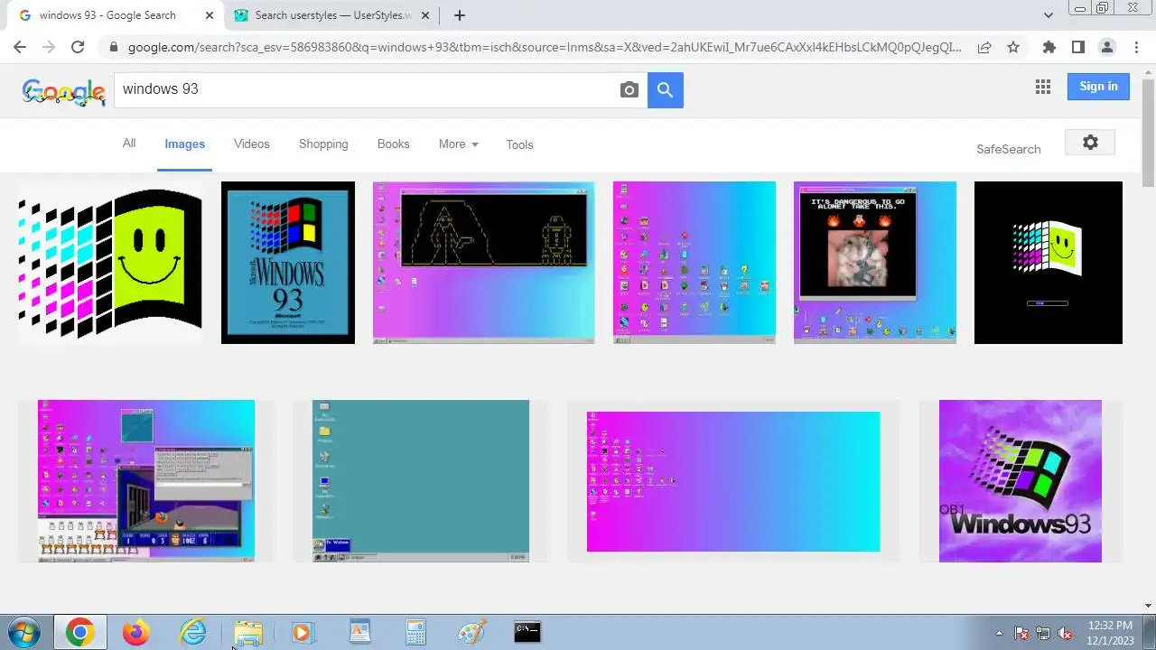Launch Internet Explorer from the taskbar
The width and height of the screenshot is (1156, 650).
[x=192, y=632]
